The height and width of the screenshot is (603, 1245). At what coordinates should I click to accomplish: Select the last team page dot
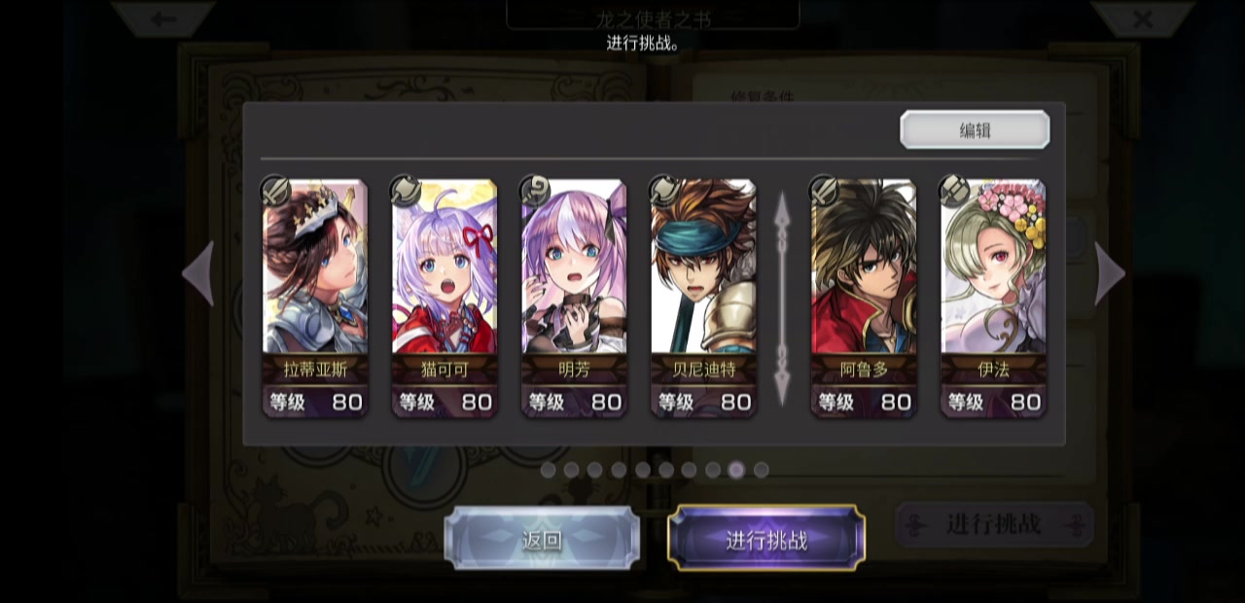[761, 470]
